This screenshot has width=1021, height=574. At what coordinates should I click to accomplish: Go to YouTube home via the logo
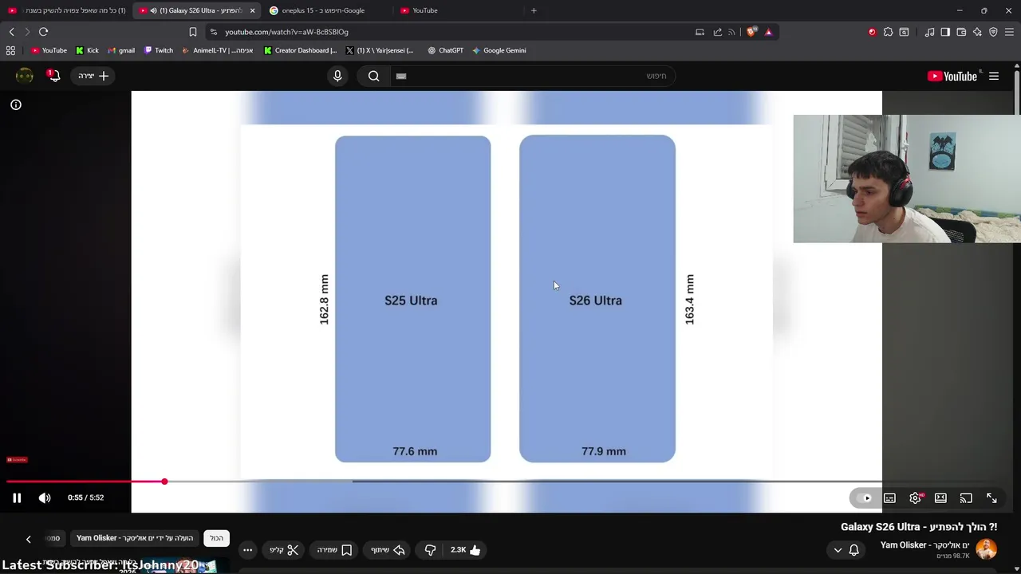coord(952,76)
